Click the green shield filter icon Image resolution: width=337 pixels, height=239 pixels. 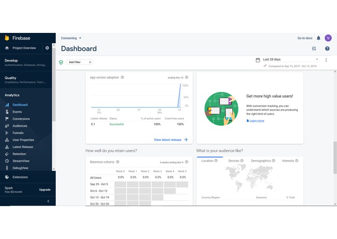tap(61, 62)
